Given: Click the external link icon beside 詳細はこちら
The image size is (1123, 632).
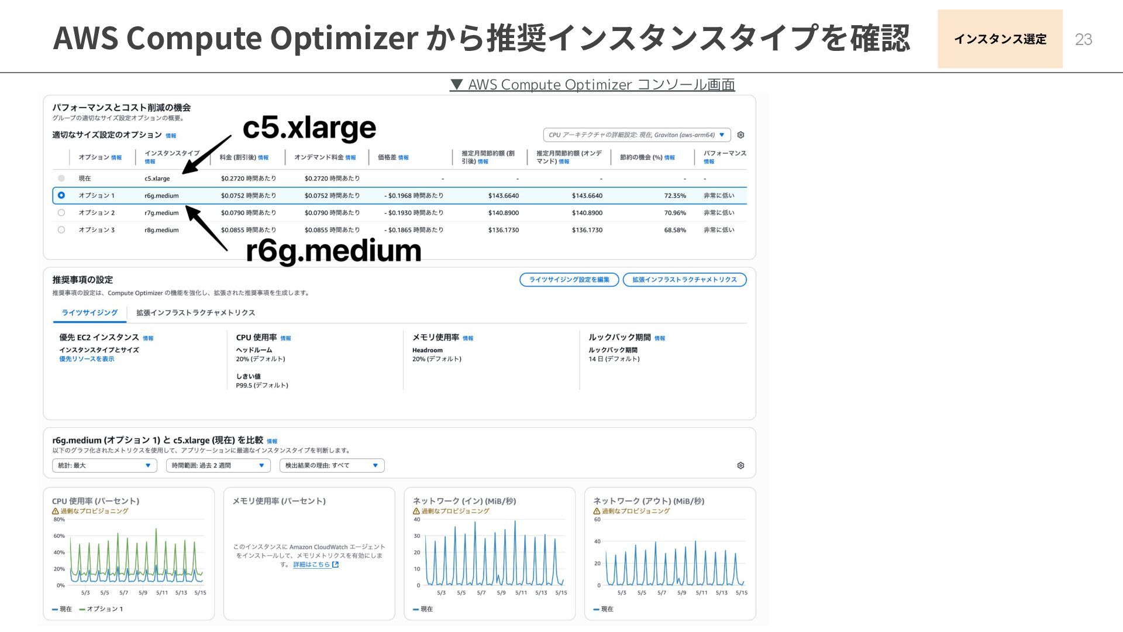Looking at the screenshot, I should pos(335,565).
